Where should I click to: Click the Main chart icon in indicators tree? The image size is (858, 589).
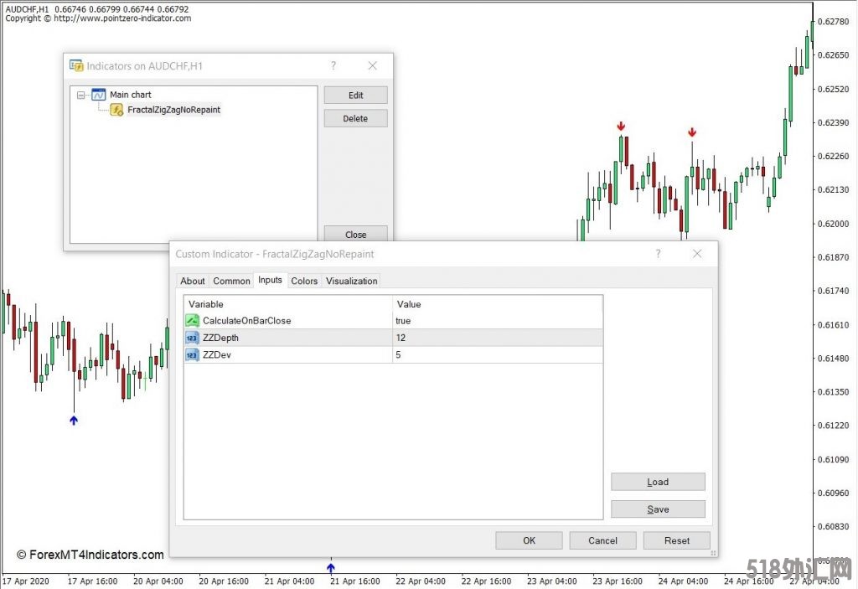click(99, 95)
